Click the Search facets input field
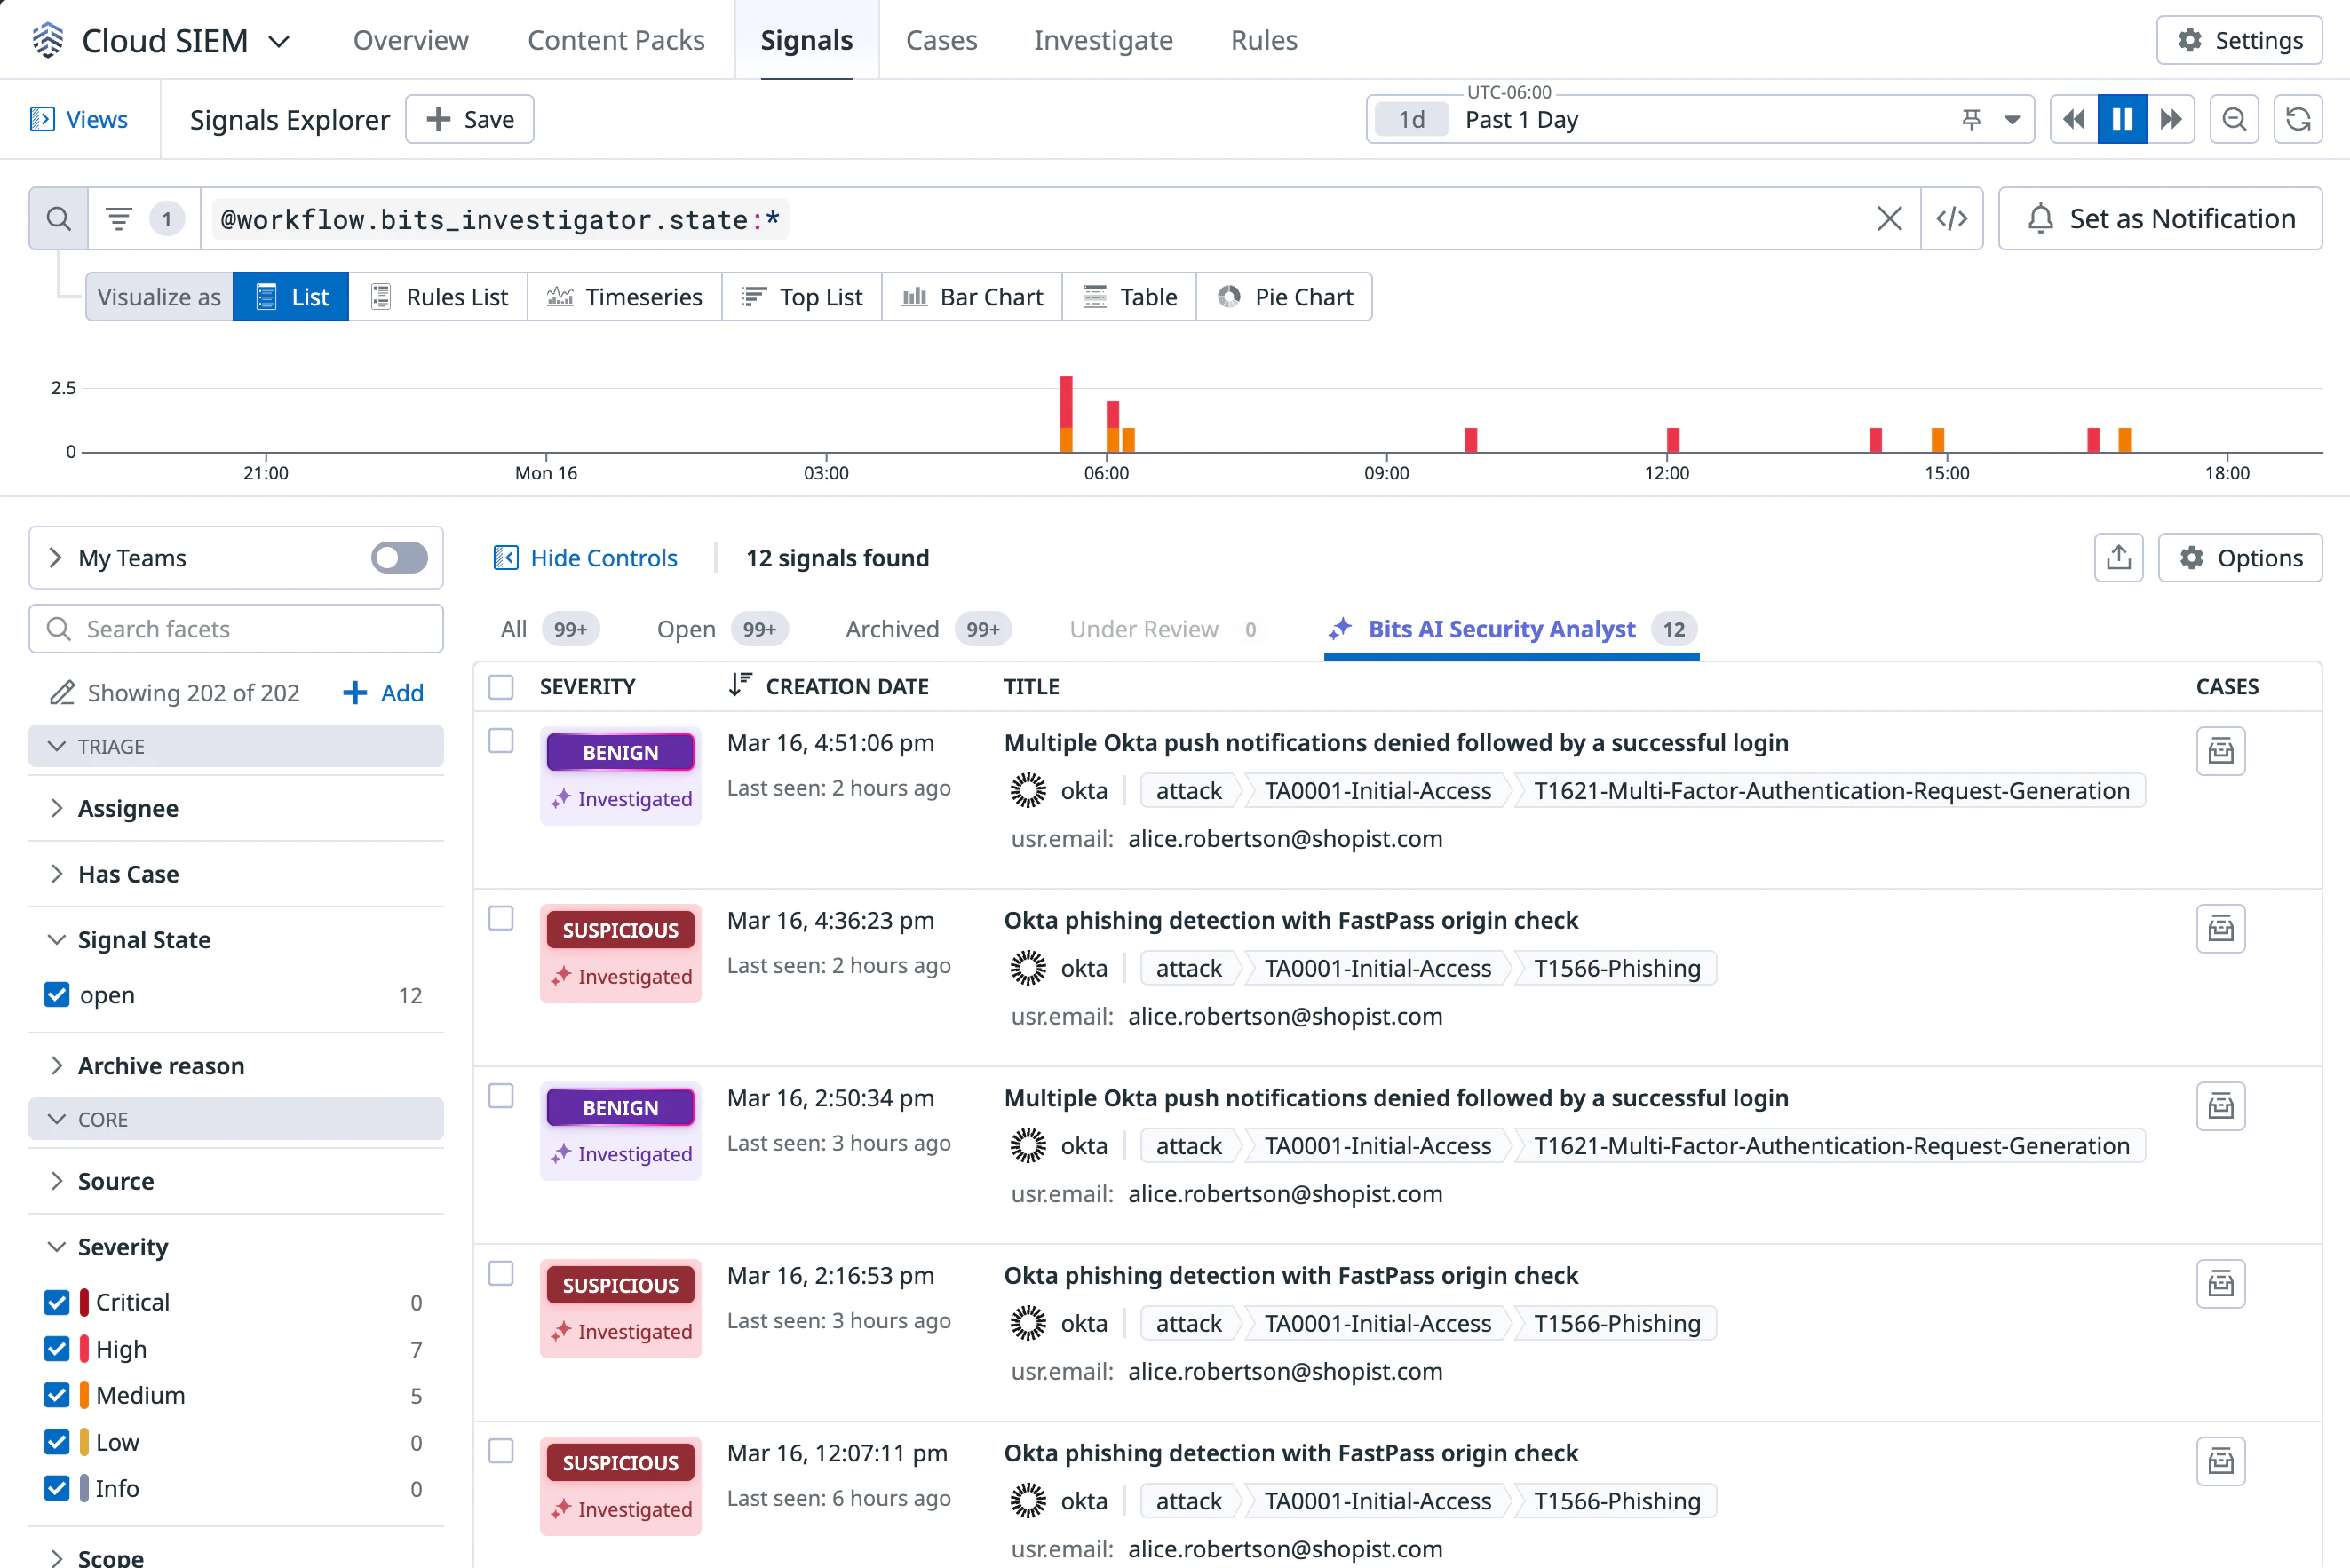The width and height of the screenshot is (2350, 1568). coord(250,629)
